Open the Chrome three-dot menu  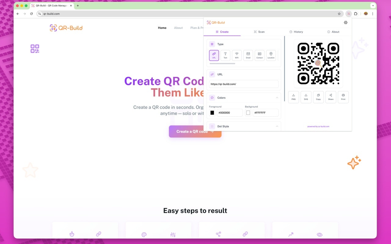coord(373,14)
